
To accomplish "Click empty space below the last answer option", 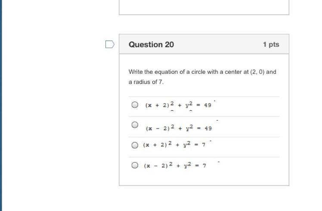I will coord(204,178).
